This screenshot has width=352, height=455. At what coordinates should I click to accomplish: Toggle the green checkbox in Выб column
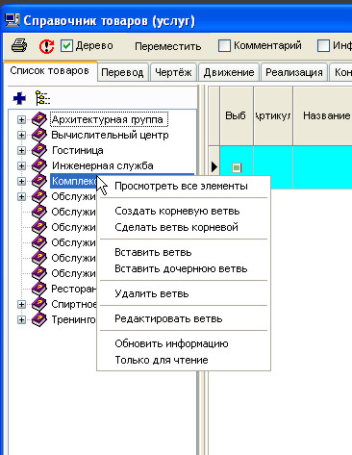(x=237, y=167)
